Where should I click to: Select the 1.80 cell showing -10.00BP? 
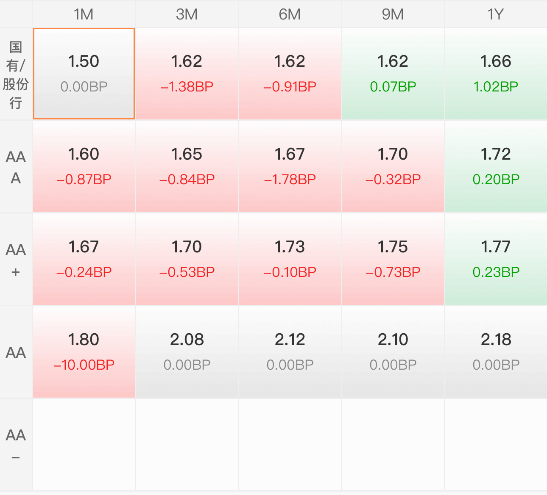tap(84, 352)
